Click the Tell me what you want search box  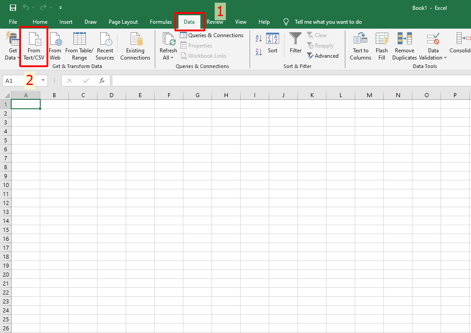click(328, 21)
